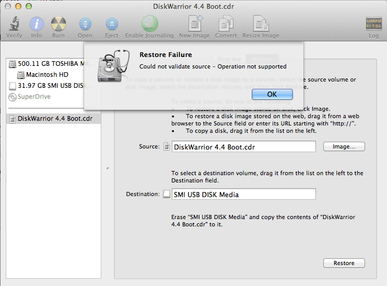Click the DiskWarrior 4.4 Boot.cdr window title
This screenshot has width=387, height=286.
coord(193,6)
